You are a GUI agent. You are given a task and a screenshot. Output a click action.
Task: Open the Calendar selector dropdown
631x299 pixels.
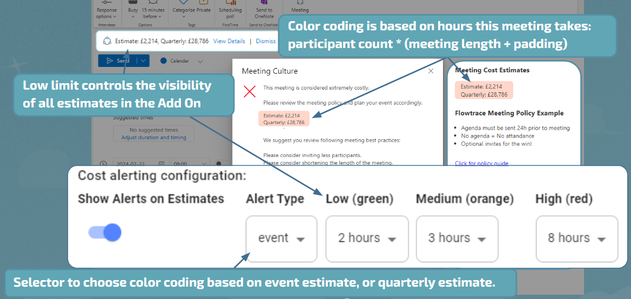pos(200,61)
